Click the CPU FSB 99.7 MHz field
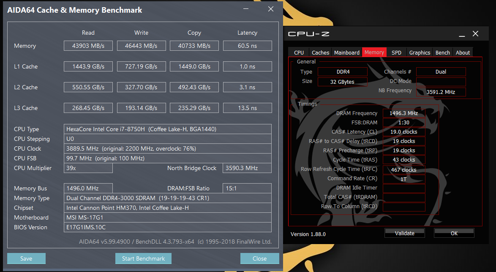 point(168,158)
